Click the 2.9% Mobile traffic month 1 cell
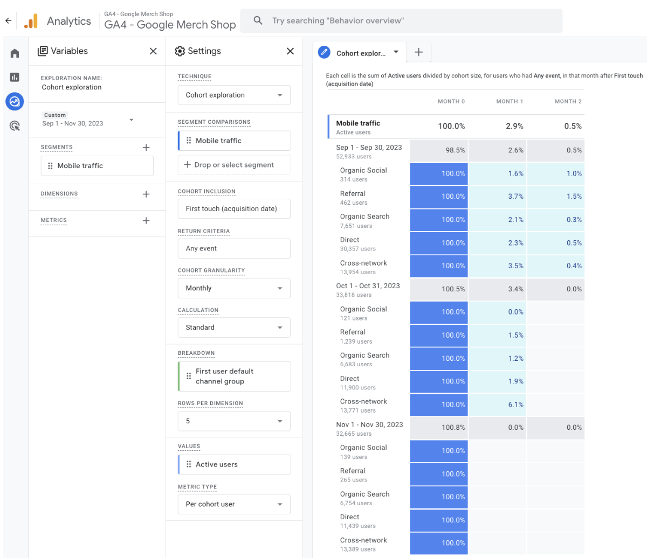 [514, 126]
